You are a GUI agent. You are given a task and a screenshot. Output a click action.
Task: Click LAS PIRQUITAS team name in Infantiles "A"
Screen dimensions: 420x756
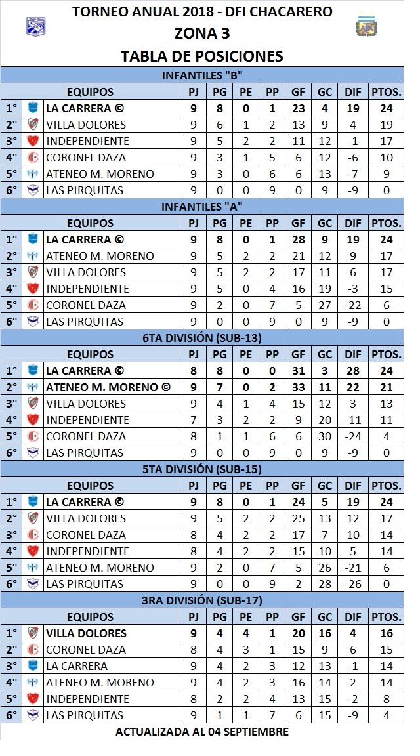coord(84,322)
